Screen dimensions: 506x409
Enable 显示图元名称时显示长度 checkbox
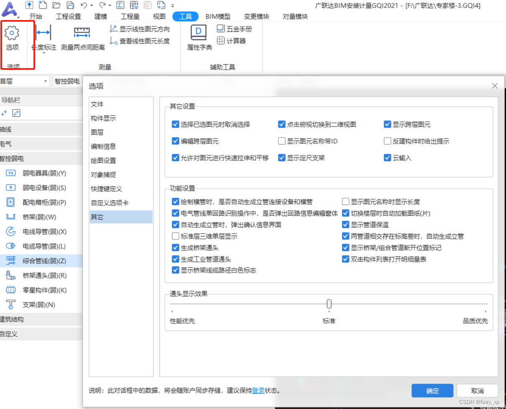coord(346,202)
